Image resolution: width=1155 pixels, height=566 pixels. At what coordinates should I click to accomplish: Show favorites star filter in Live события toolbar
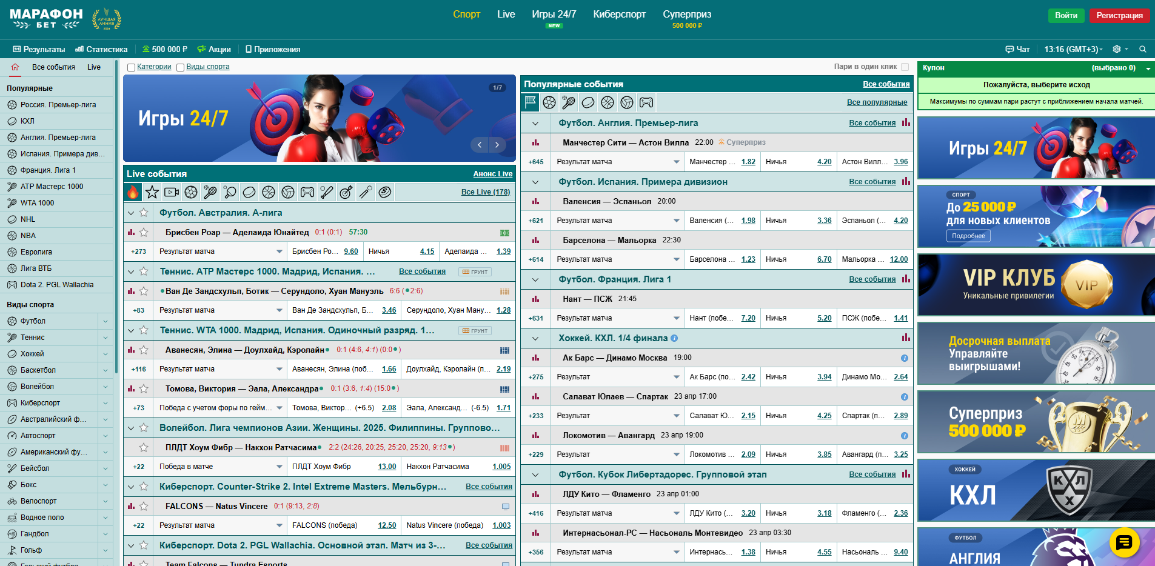(x=152, y=192)
